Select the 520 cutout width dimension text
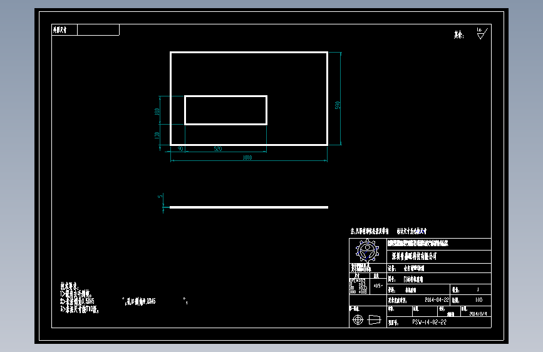 coord(217,148)
